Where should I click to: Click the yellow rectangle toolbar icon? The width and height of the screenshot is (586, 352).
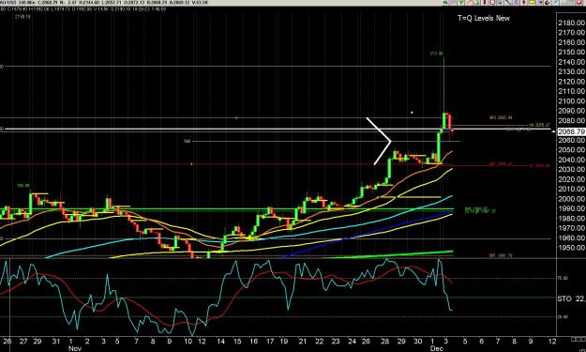pos(532,2)
